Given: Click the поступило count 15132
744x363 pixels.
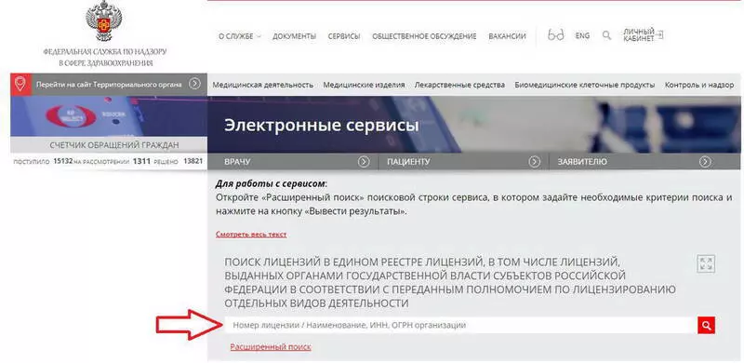Looking at the screenshot, I should 62,162.
